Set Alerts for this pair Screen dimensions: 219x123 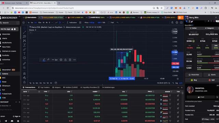point(211,75)
